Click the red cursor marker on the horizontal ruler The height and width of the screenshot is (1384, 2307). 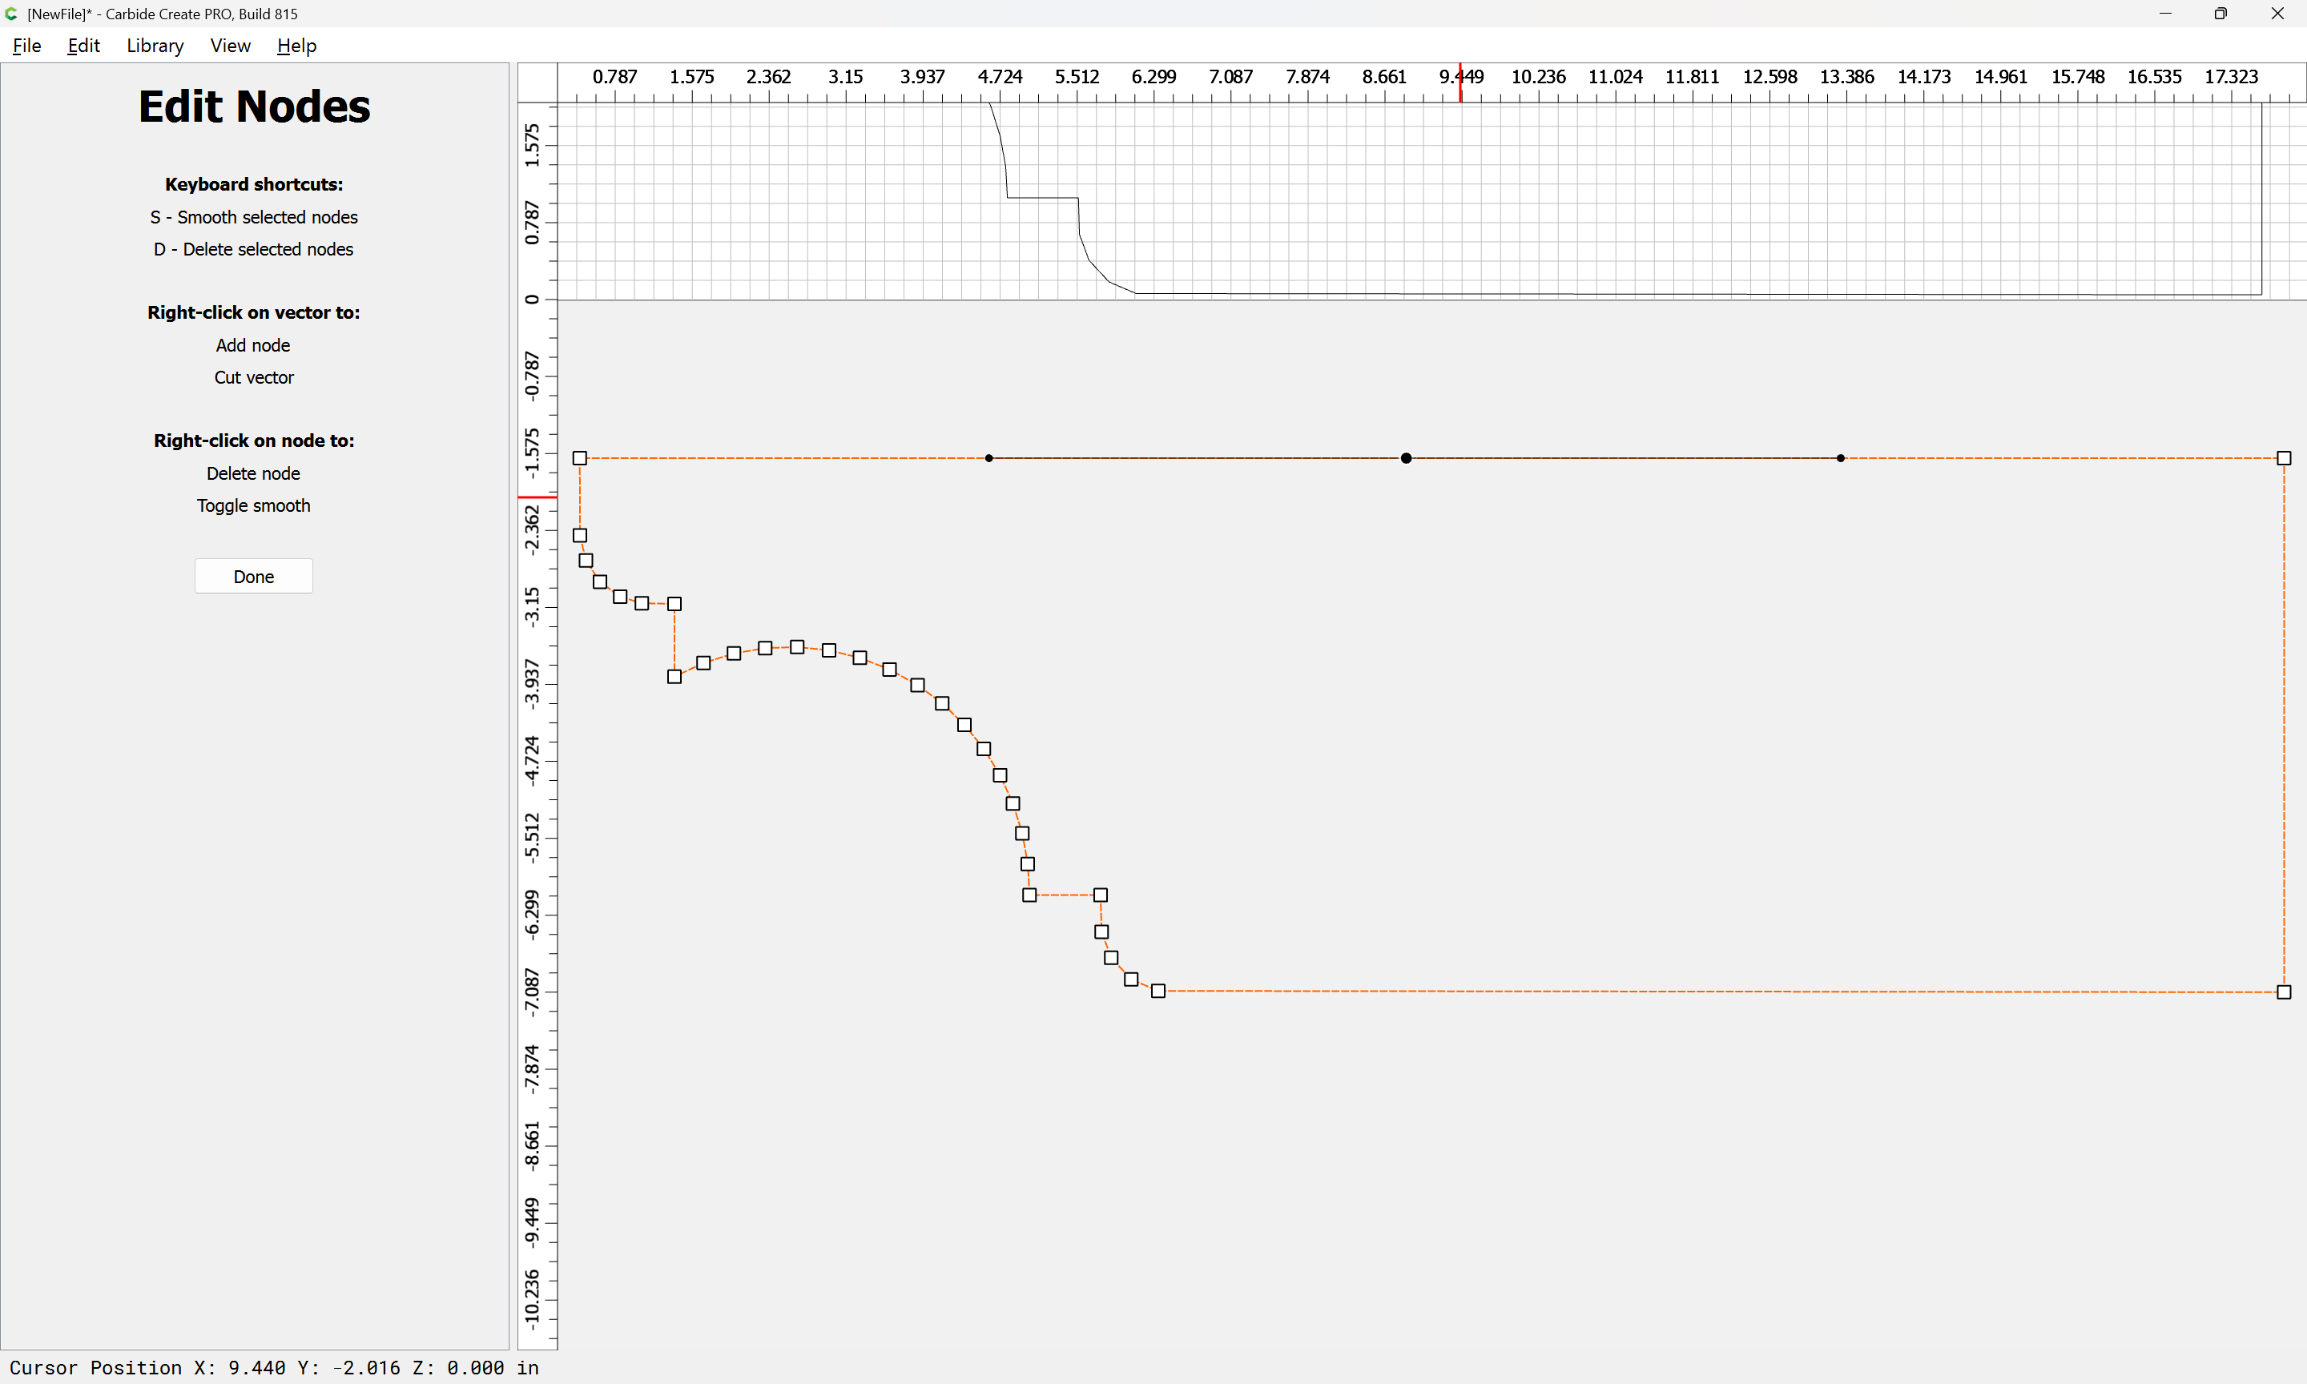pyautogui.click(x=1460, y=83)
